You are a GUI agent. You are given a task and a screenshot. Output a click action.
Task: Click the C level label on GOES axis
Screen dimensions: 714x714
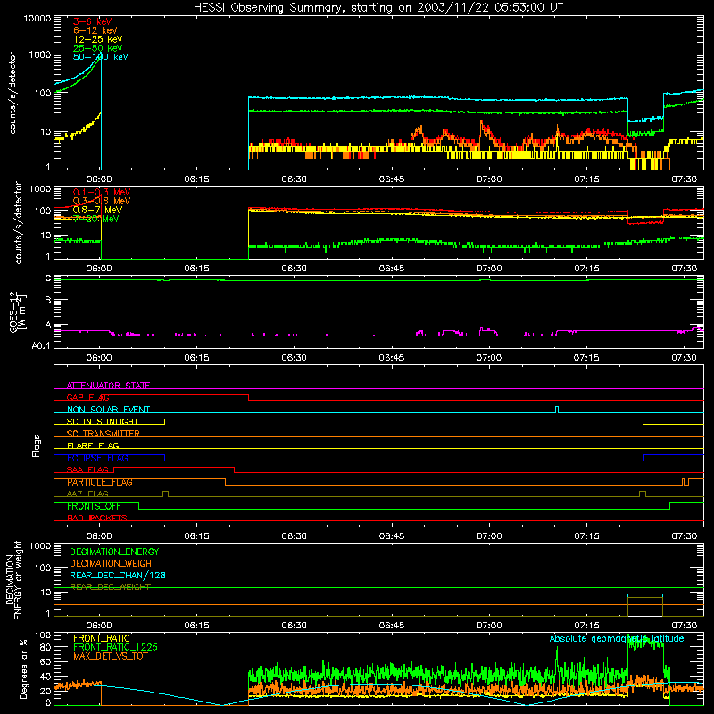tap(48, 278)
